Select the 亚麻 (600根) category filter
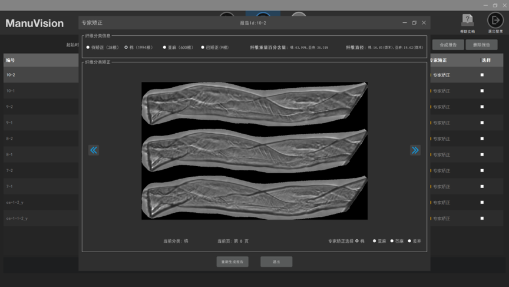The image size is (509, 287). 164,47
